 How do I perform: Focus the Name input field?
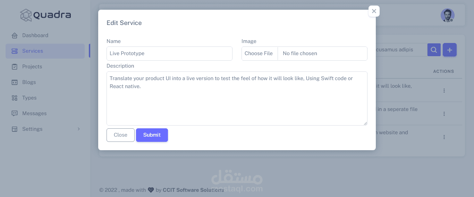coord(169,53)
